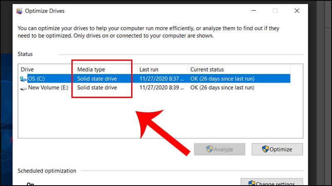Screen dimensions: 332x186
Task: Close the Optimize Drives dialog
Action: coord(297,11)
